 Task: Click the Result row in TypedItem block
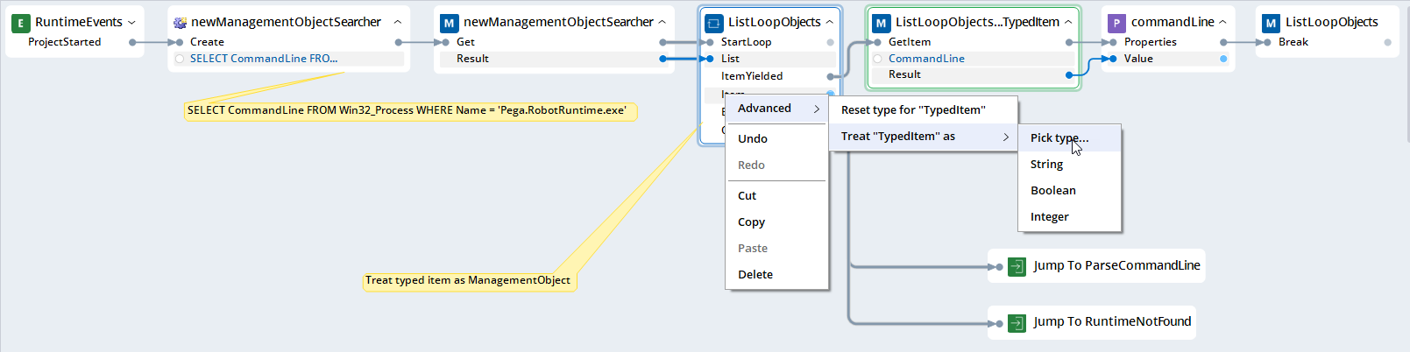click(973, 74)
